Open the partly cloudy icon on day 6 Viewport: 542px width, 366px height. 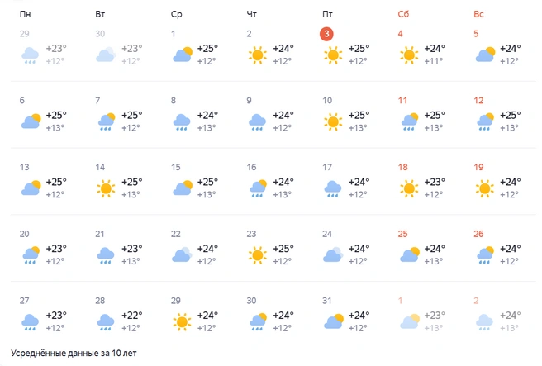click(x=31, y=121)
